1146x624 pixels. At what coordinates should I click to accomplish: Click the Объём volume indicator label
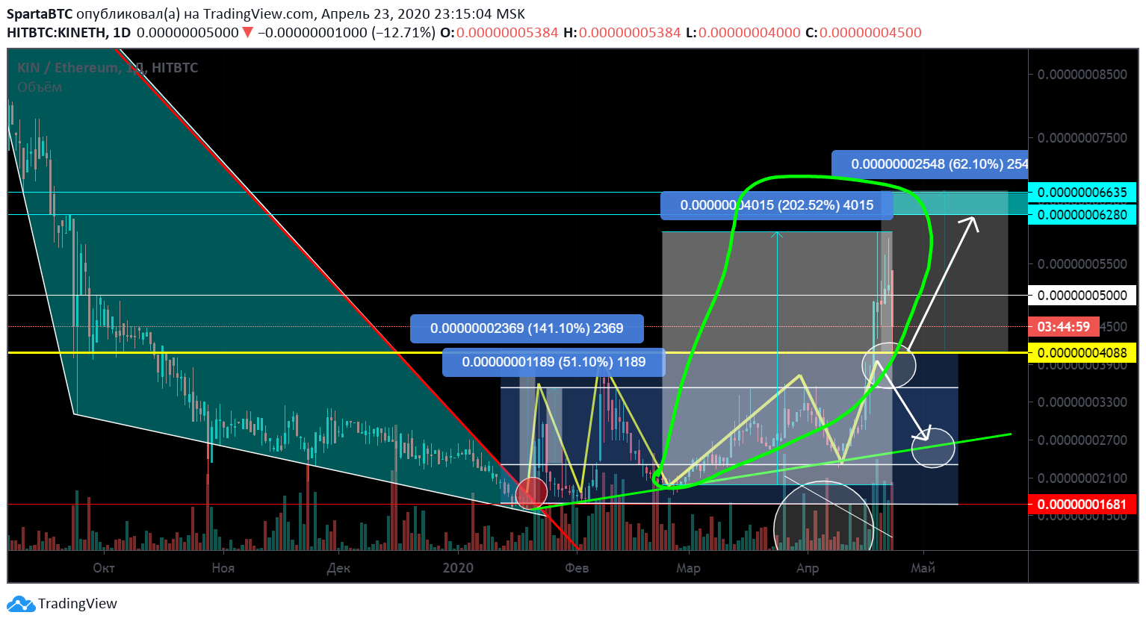tap(40, 87)
